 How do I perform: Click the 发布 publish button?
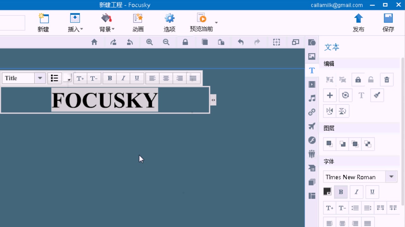[x=358, y=23]
